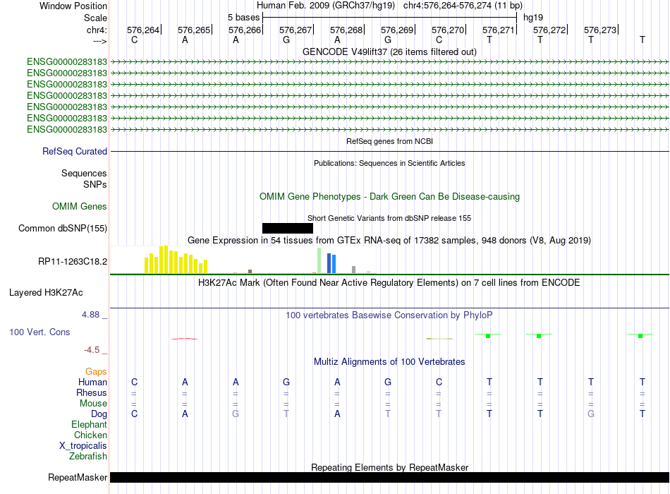Image resolution: width=670 pixels, height=494 pixels.
Task: Click the Dog alignment row label
Action: 99,414
